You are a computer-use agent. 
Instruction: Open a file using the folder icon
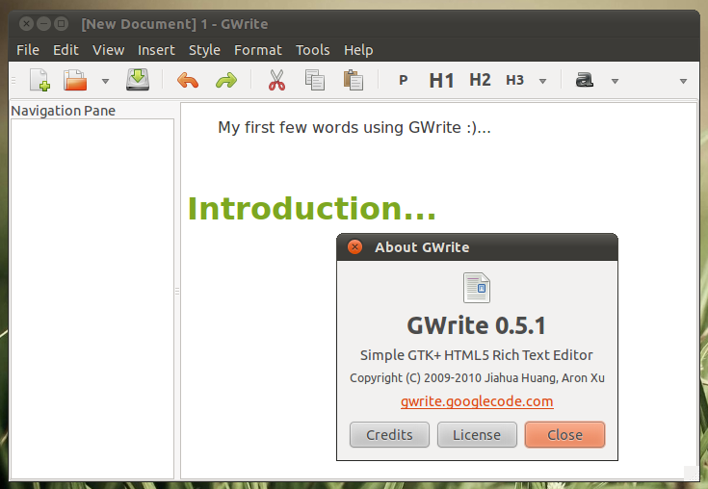coord(75,80)
